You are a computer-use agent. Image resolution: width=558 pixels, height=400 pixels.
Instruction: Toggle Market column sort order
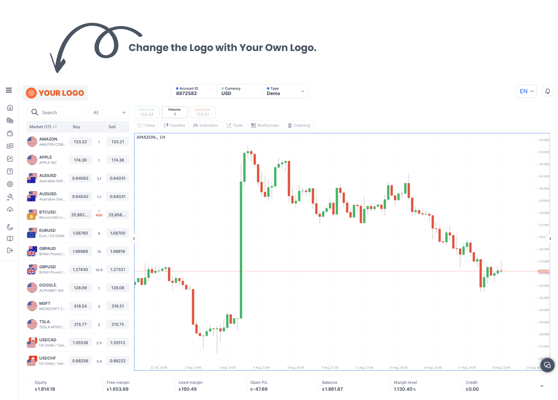point(55,127)
